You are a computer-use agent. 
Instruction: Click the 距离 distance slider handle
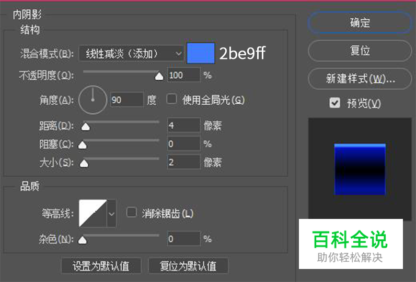pyautogui.click(x=86, y=127)
